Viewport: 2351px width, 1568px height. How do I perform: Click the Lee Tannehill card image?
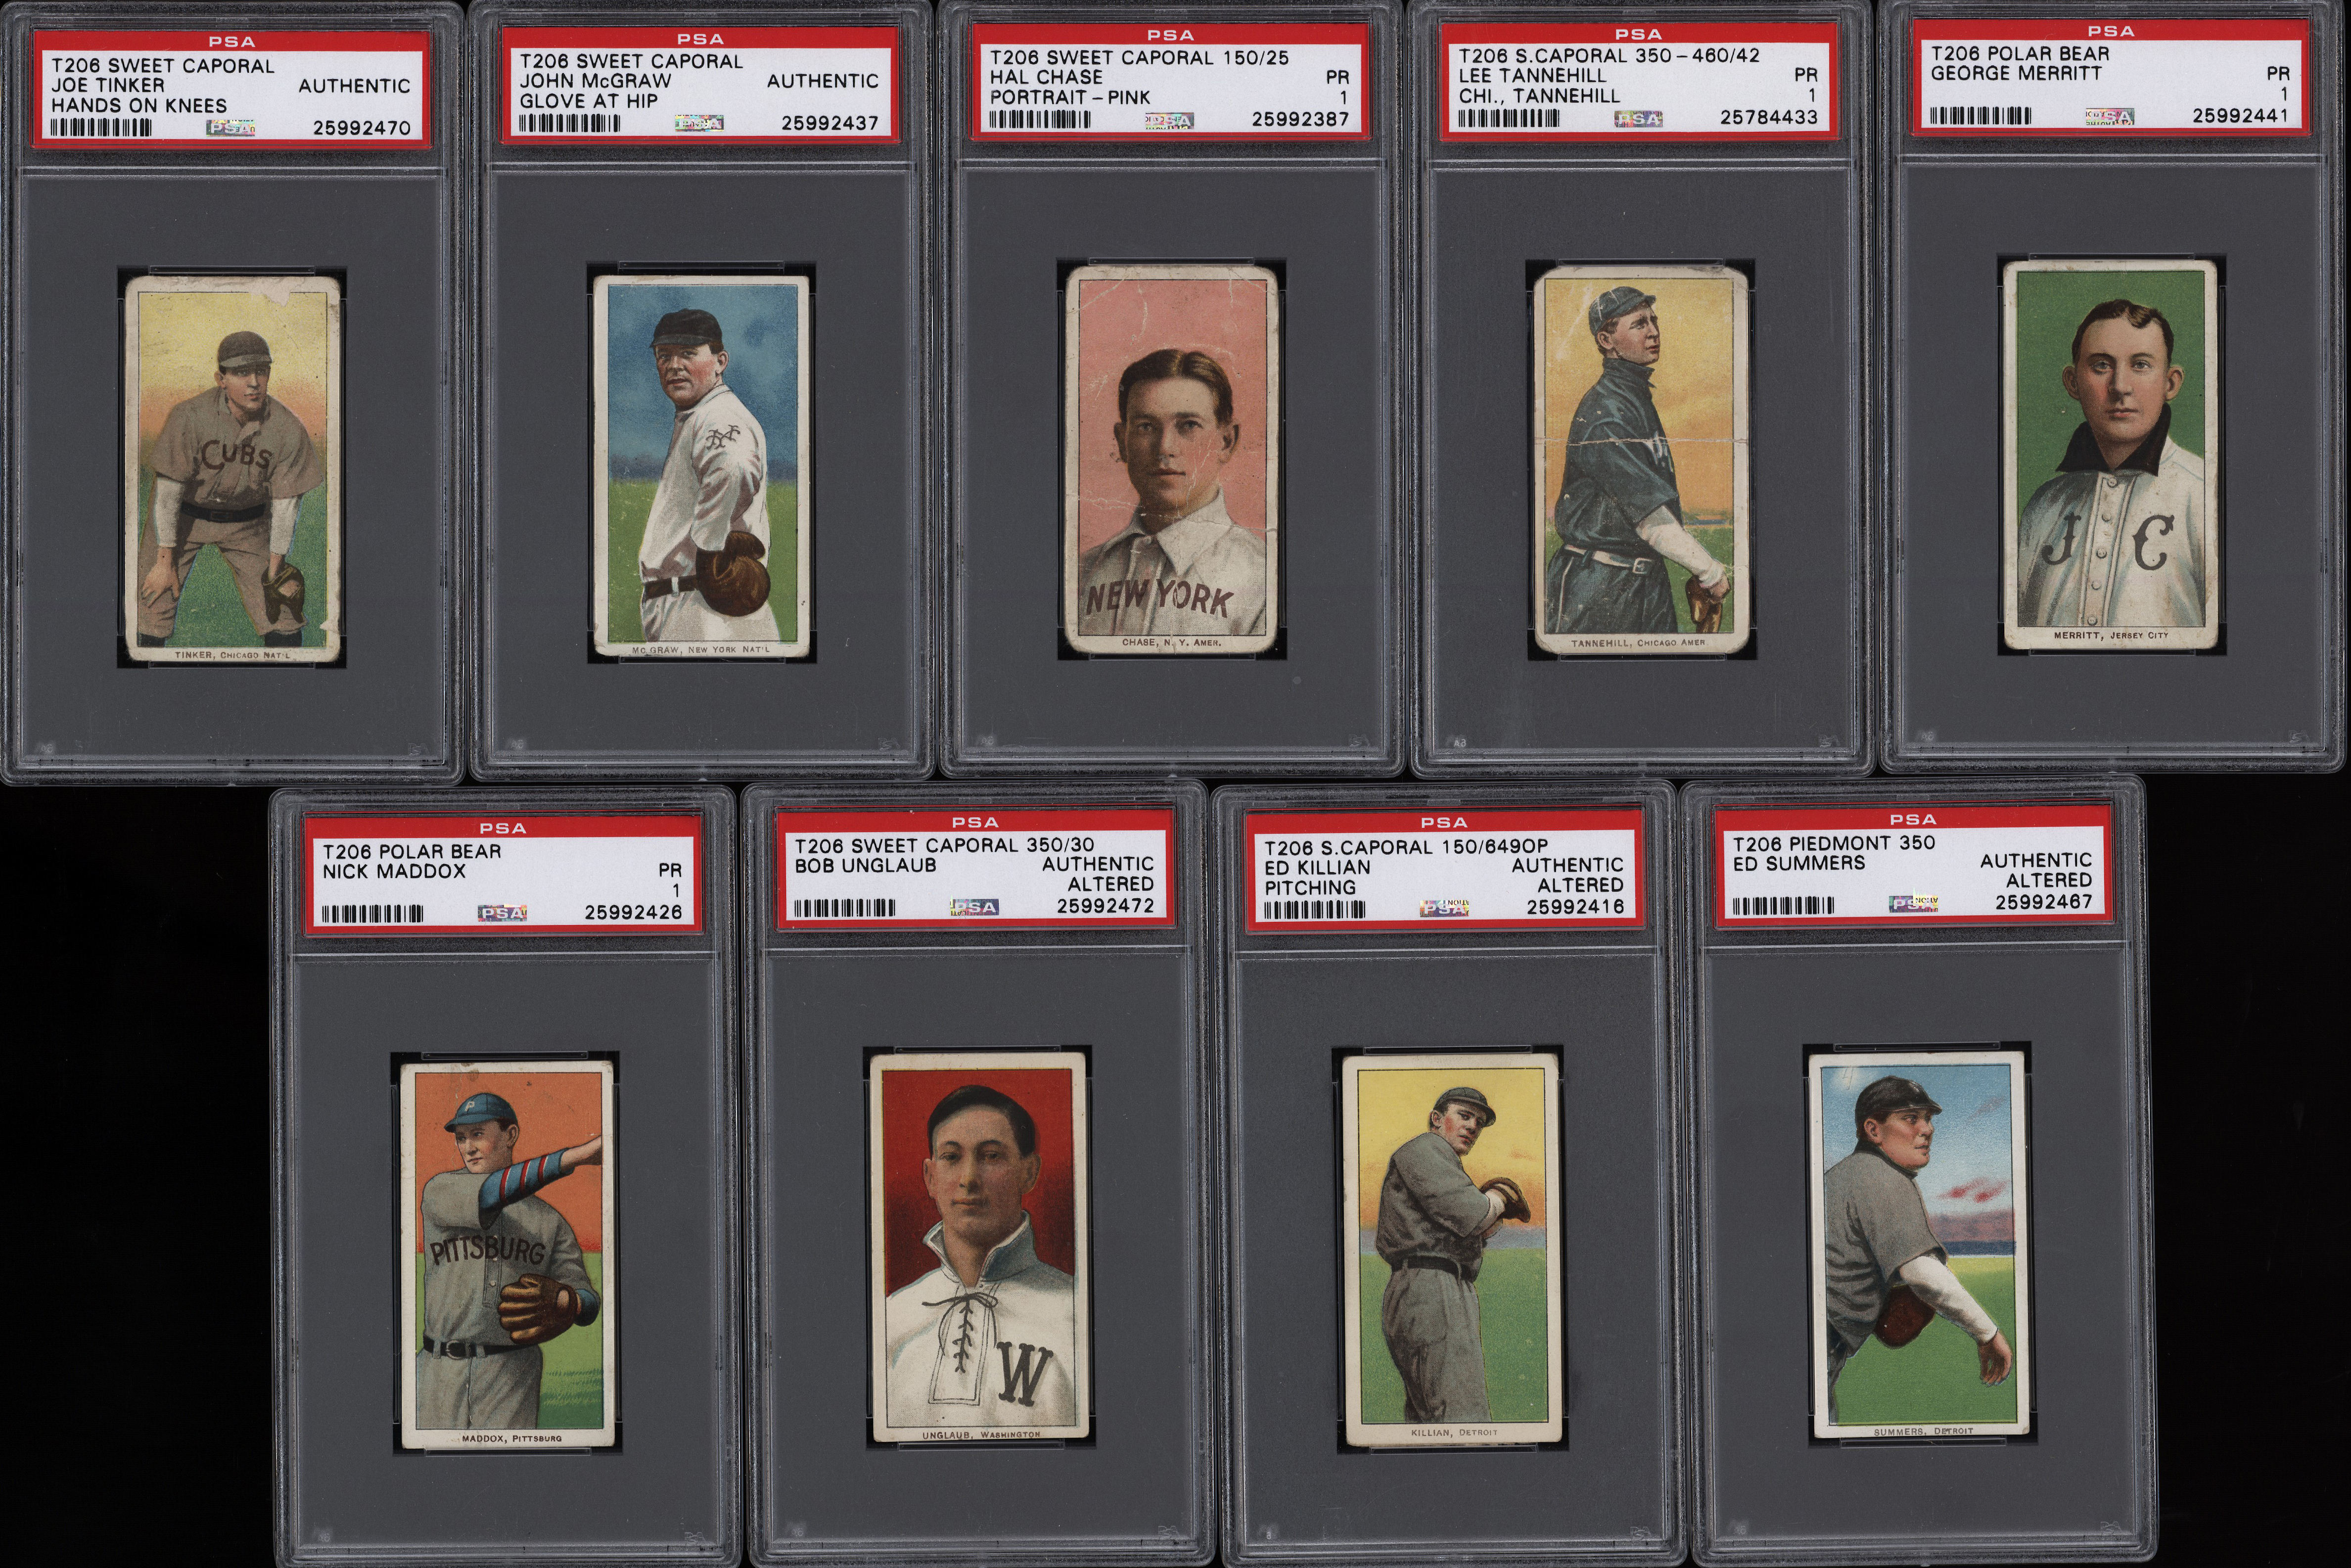coord(1640,459)
